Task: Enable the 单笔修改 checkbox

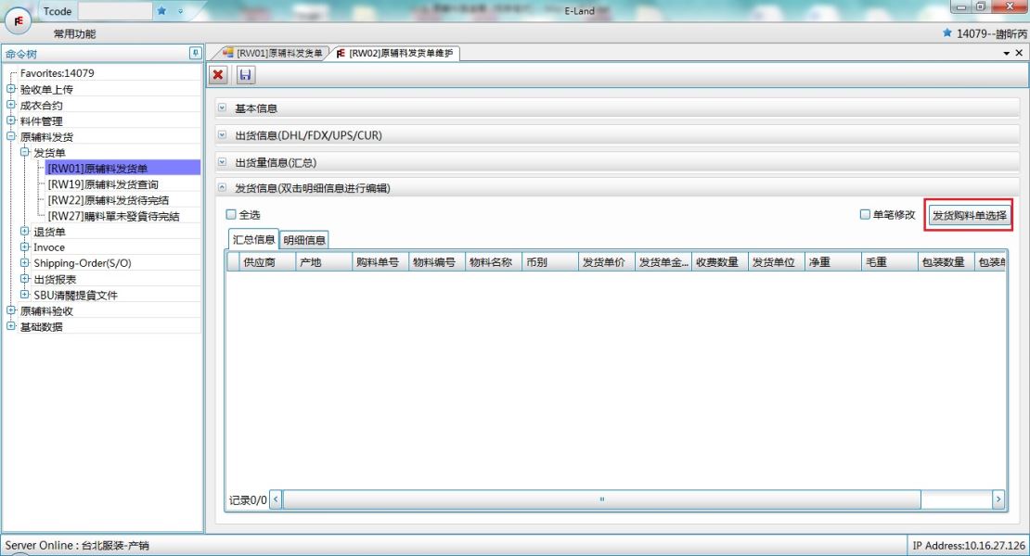Action: pyautogui.click(x=865, y=214)
